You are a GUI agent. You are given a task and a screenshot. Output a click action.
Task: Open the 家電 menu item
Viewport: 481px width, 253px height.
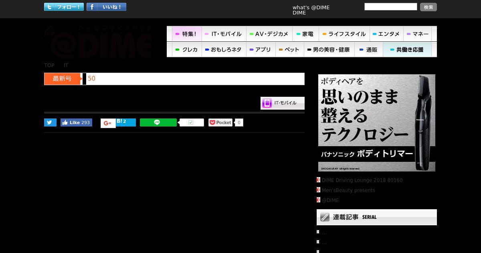coord(305,34)
